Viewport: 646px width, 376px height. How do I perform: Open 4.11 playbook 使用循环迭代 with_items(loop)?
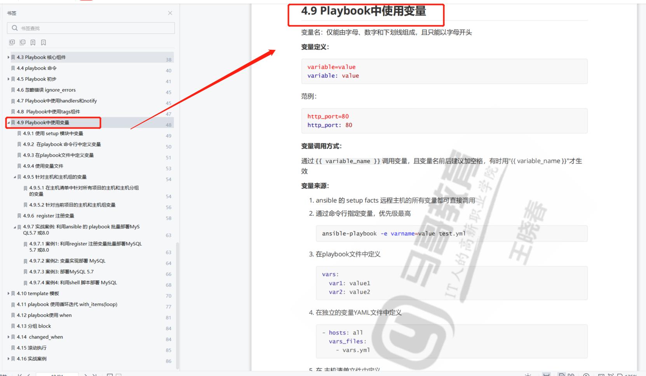[x=67, y=305]
